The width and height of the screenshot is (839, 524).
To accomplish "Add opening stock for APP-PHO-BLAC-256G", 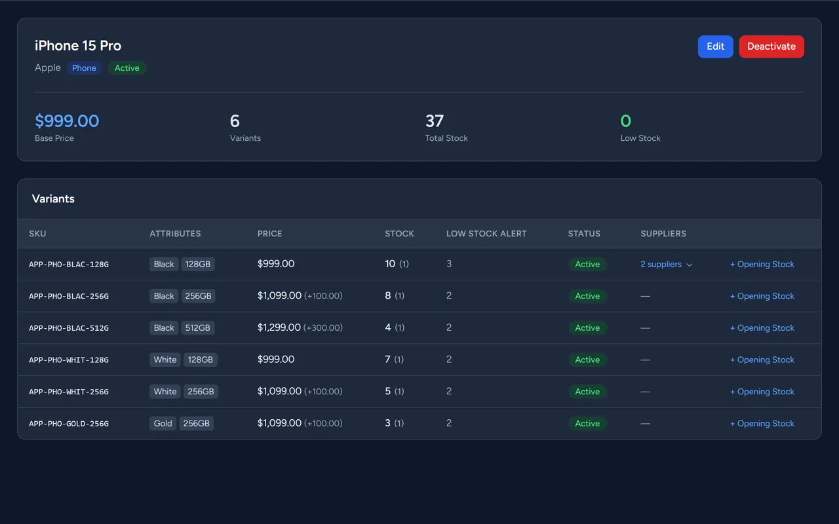I will (762, 296).
